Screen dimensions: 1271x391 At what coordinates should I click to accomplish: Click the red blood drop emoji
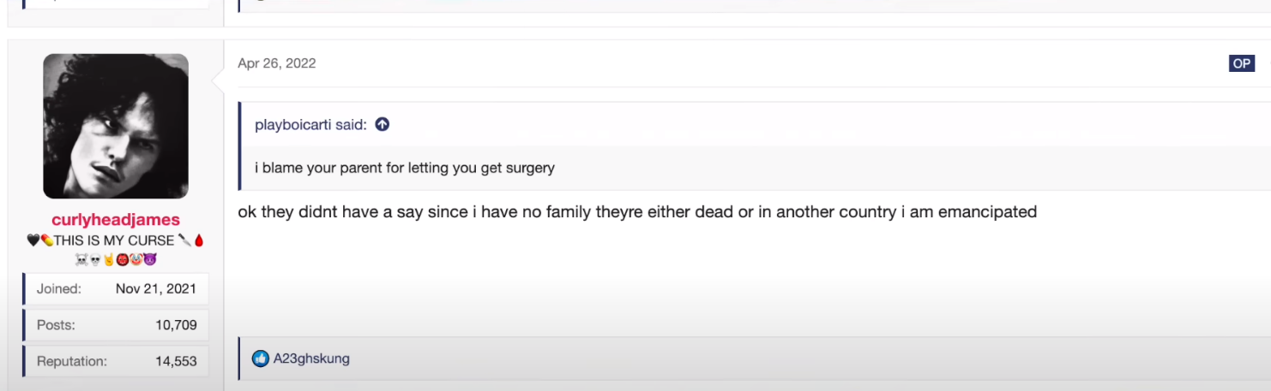tap(199, 240)
